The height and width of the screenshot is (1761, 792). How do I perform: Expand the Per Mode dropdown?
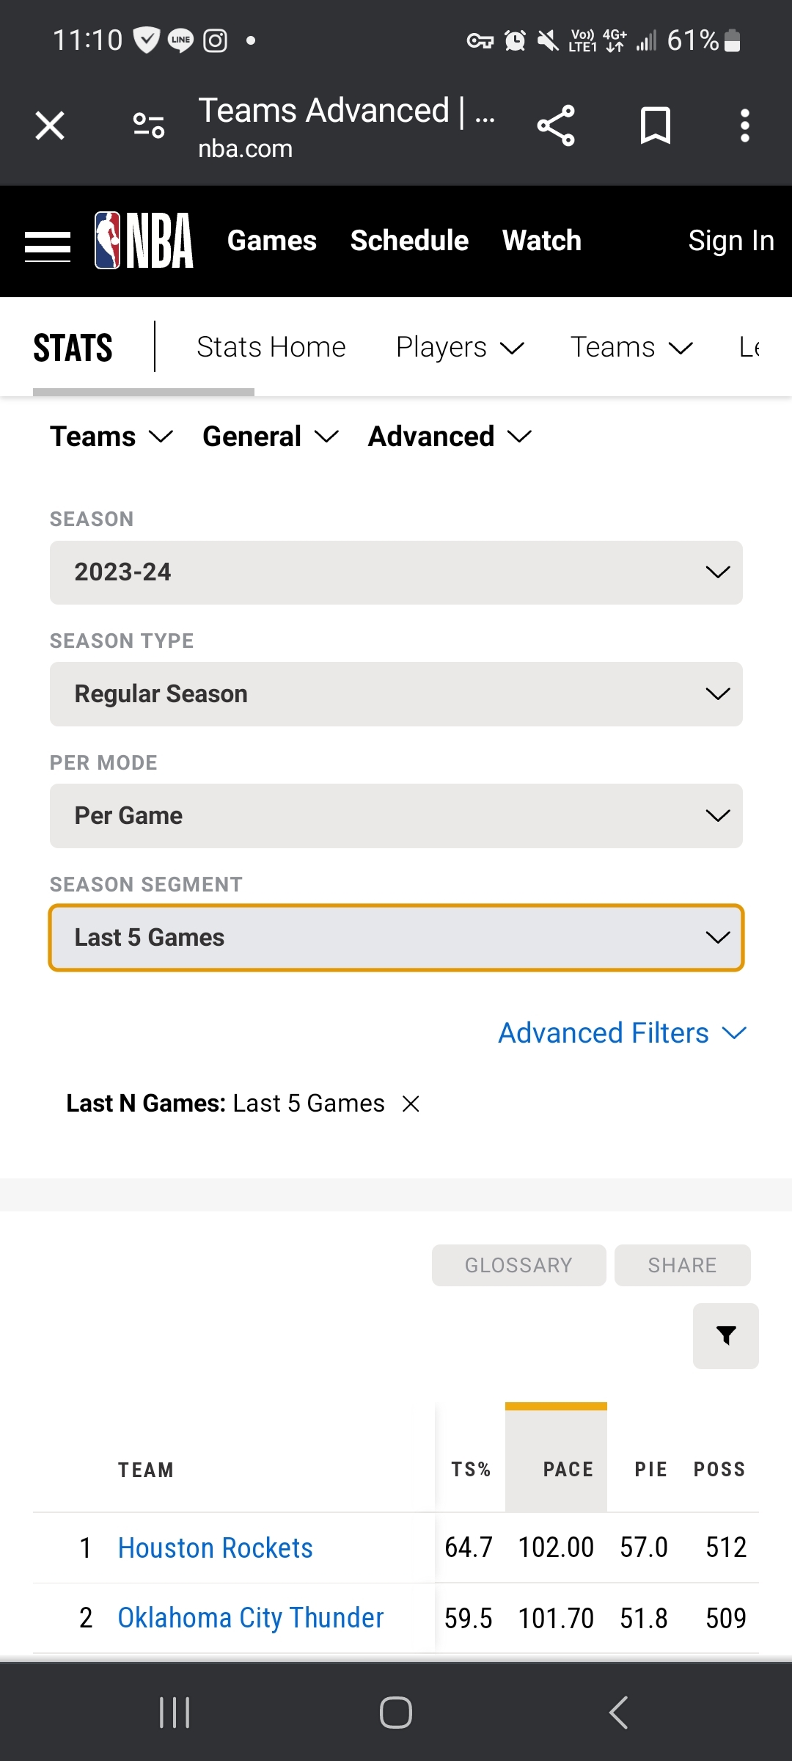[396, 816]
